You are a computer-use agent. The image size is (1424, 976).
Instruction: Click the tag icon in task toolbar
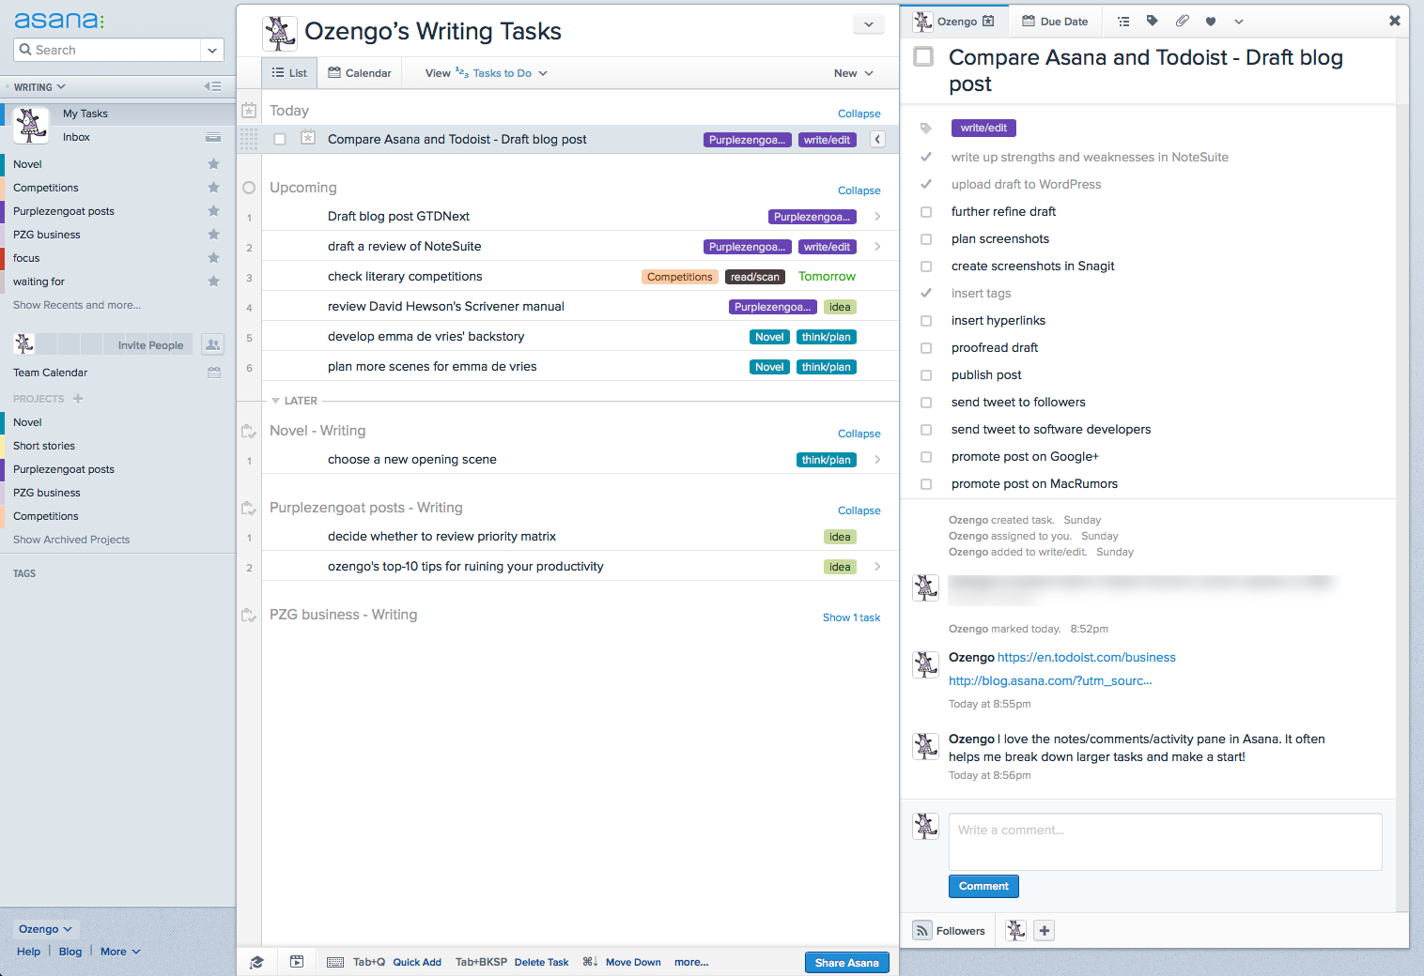pyautogui.click(x=1153, y=22)
